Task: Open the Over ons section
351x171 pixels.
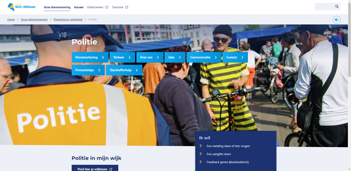Action: pyautogui.click(x=150, y=57)
